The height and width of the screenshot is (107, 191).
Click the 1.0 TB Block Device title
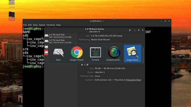click(95, 29)
